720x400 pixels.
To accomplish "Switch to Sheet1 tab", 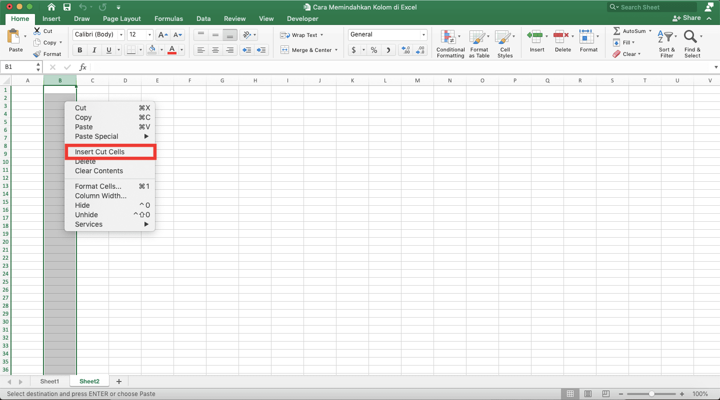I will click(49, 382).
